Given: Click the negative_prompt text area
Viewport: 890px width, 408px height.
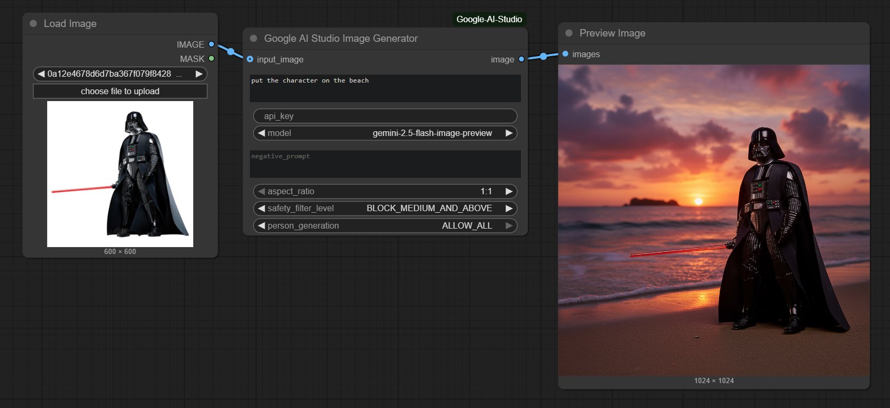Looking at the screenshot, I should click(385, 164).
